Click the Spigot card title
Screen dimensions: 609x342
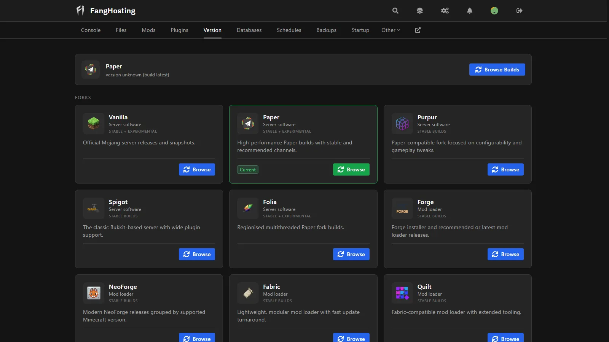(x=118, y=202)
